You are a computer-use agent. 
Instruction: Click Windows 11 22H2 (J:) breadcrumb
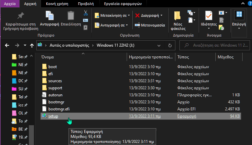click(x=115, y=45)
